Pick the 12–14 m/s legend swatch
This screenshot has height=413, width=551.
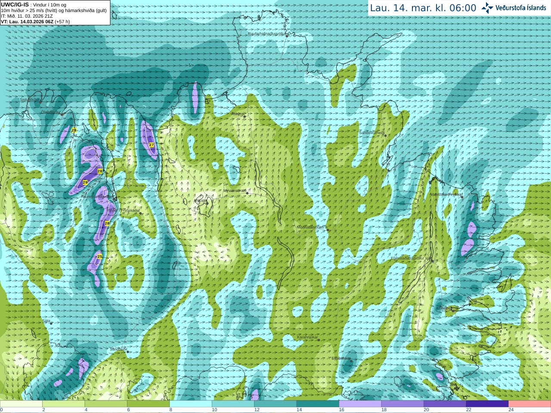coord(275,404)
